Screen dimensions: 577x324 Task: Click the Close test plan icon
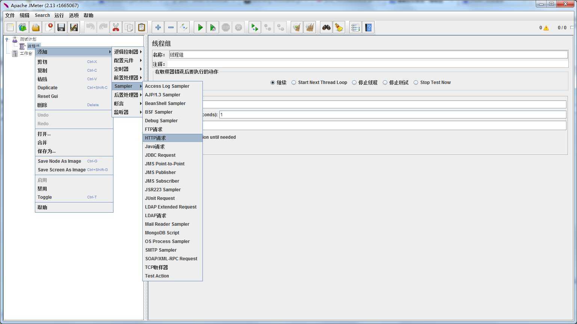pos(48,27)
